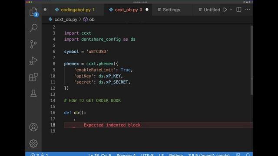Open the Search view
This screenshot has height=156, width=278.
[x=33, y=28]
